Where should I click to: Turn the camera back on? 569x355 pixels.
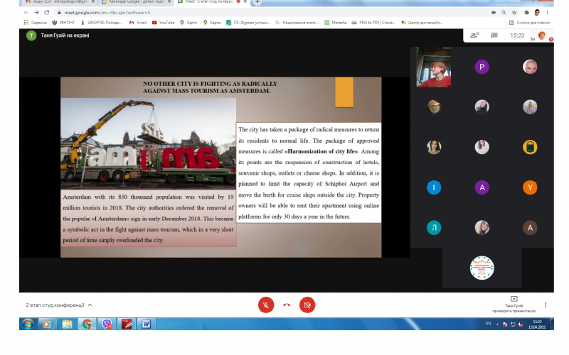point(307,305)
